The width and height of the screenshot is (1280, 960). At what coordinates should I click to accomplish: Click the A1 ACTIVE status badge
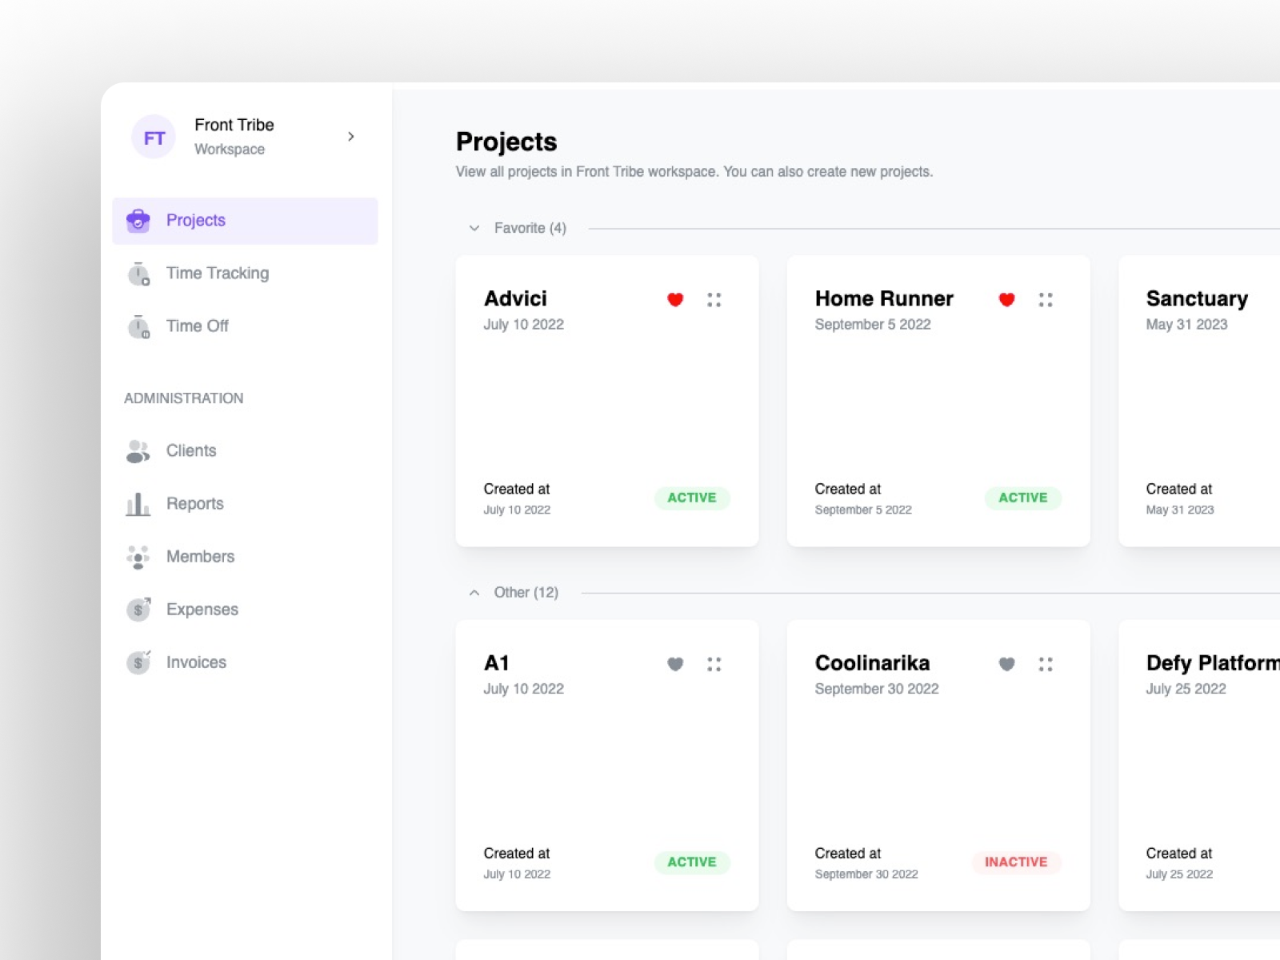tap(692, 862)
